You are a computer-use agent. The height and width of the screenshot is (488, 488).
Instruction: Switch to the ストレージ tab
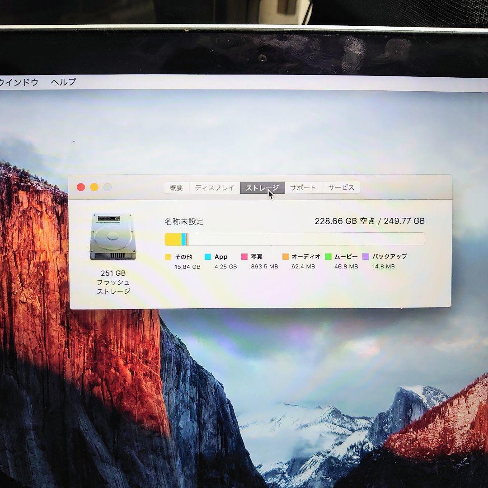263,187
